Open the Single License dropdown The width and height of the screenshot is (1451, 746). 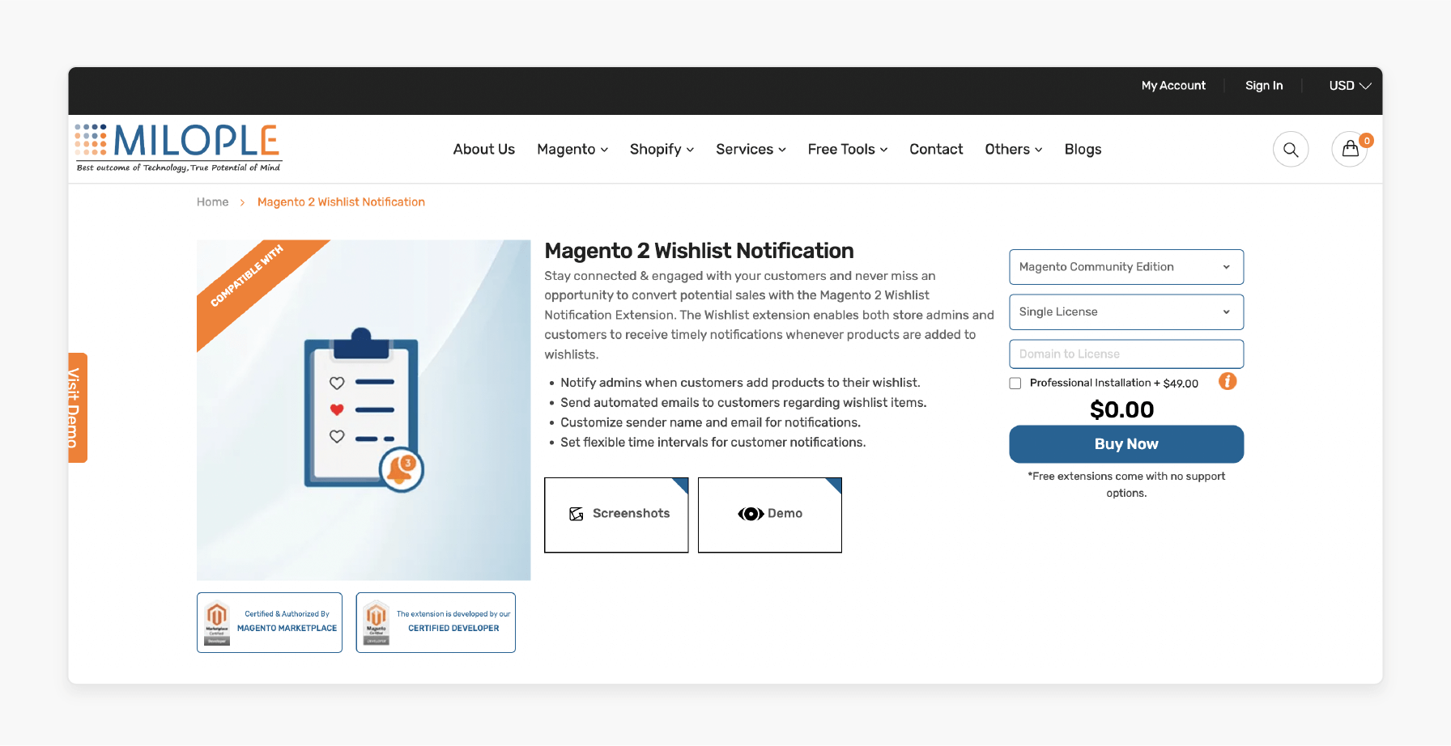tap(1126, 312)
